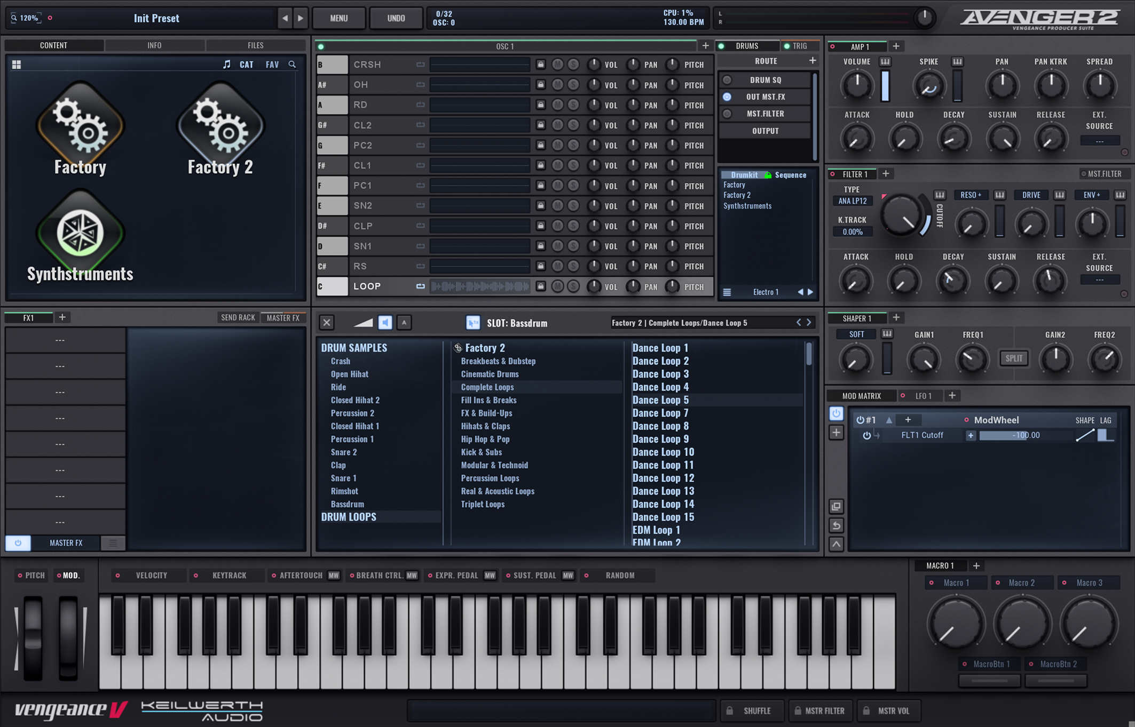Toggle the master FX power button
The image size is (1135, 727).
(x=18, y=543)
